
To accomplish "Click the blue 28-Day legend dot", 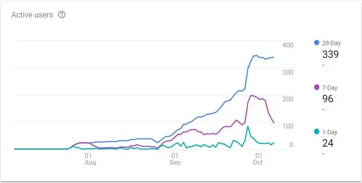I will [x=317, y=43].
